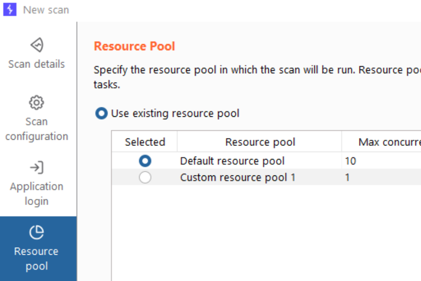Screen dimensions: 421x281
Task: Click the Selected column header
Action: point(145,142)
